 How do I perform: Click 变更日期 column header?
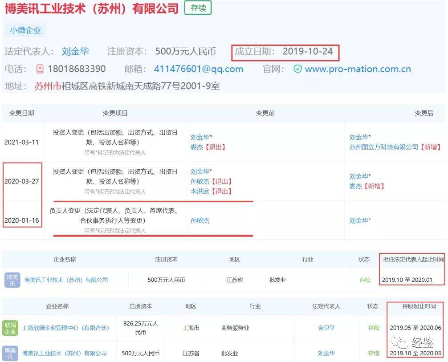(x=22, y=113)
